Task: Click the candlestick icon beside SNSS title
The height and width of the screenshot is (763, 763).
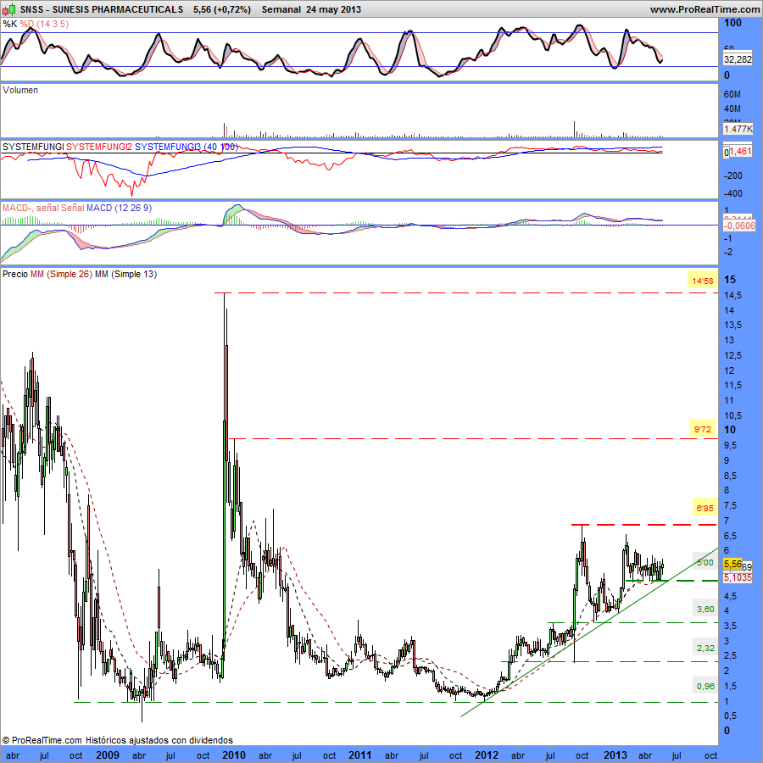Action: point(9,8)
